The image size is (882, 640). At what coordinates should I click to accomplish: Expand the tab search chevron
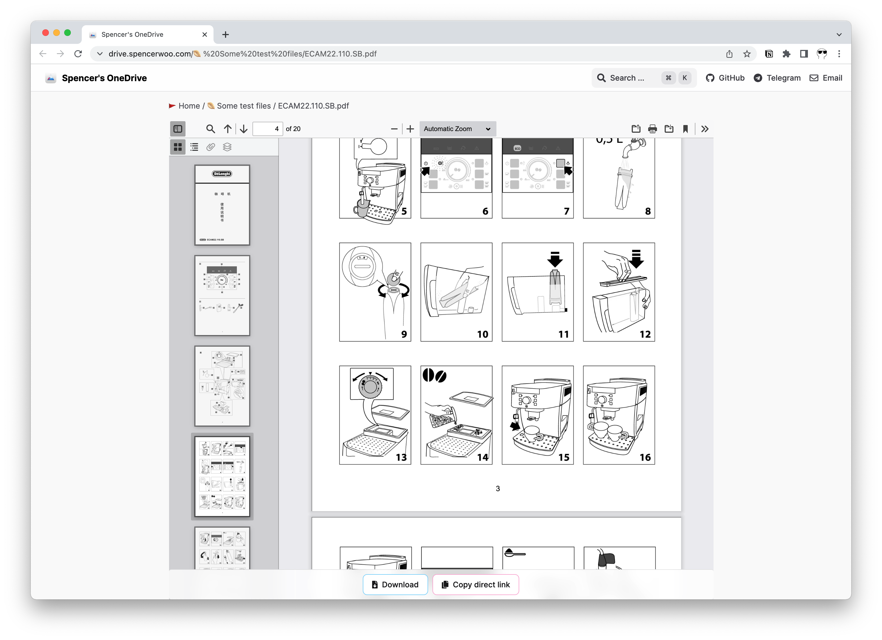(x=839, y=35)
